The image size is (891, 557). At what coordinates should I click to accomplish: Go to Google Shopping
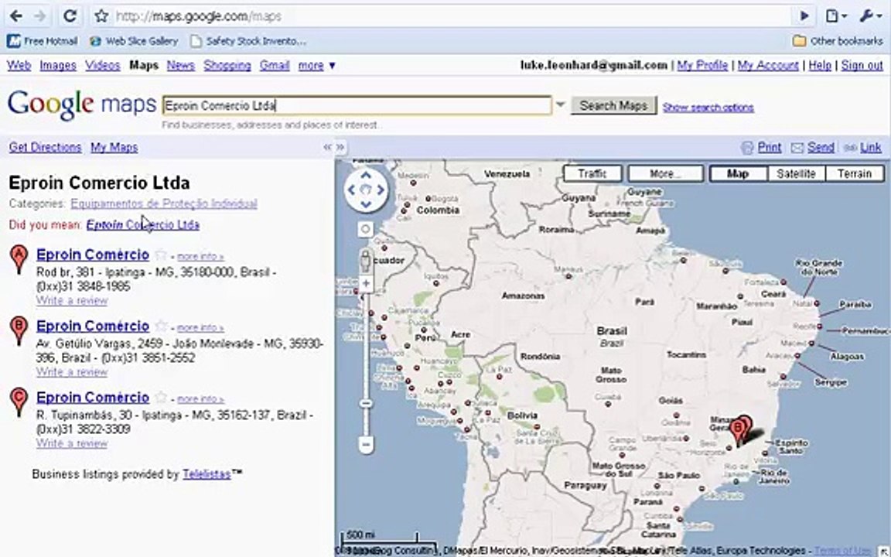tap(227, 65)
